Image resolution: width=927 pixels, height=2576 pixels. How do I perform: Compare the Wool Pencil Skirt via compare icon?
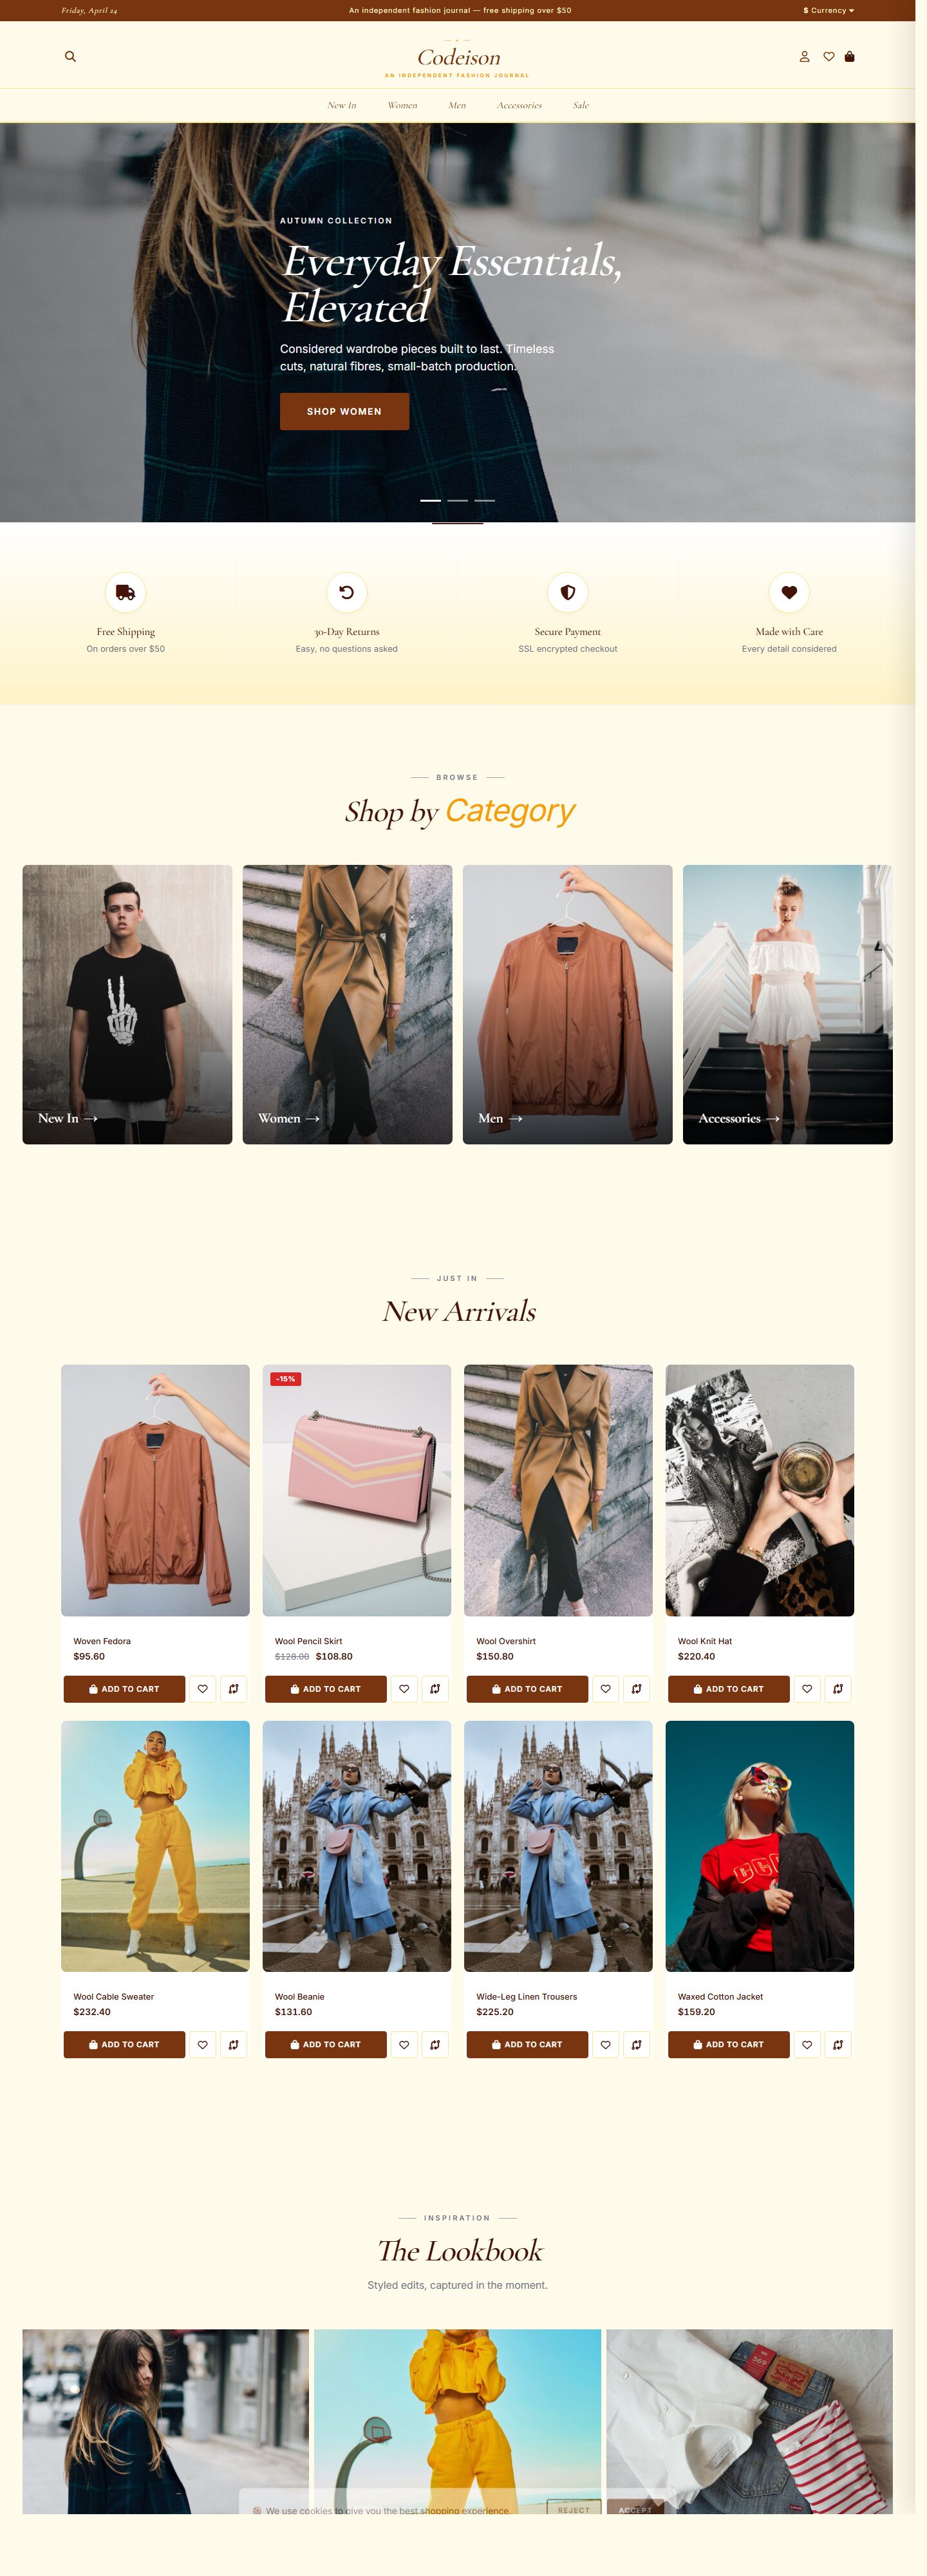click(x=435, y=1689)
